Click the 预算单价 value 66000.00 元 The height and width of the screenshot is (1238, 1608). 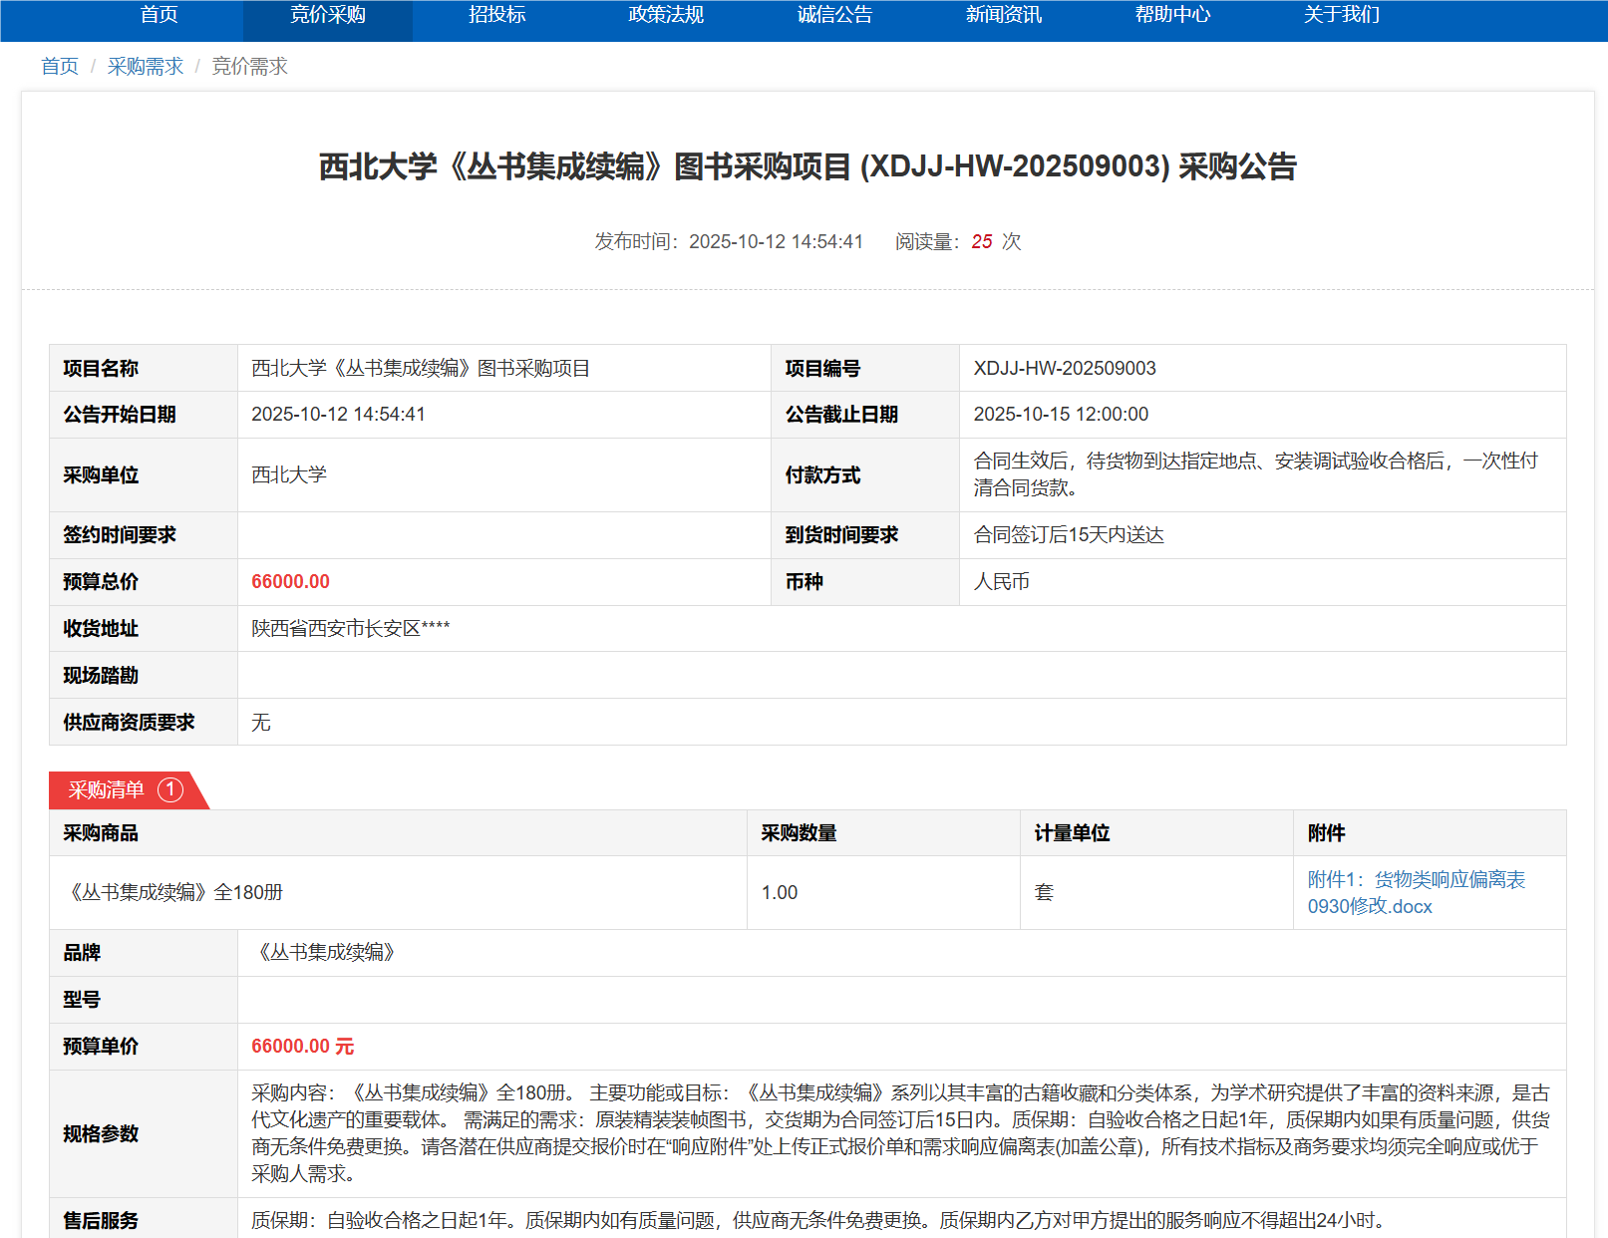[x=302, y=1047]
